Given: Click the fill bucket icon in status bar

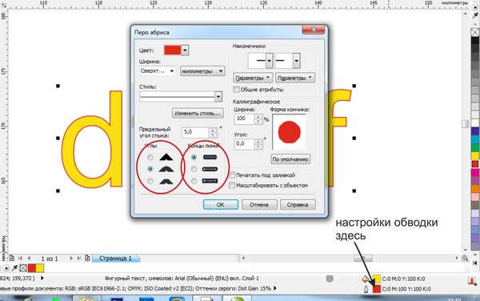Looking at the screenshot, I should 366,279.
